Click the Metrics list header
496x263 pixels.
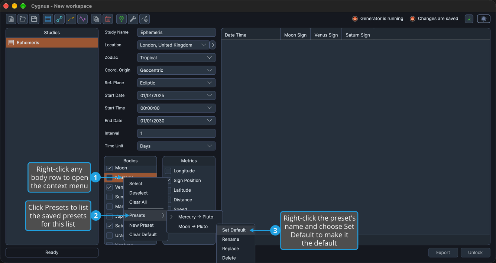pos(189,161)
